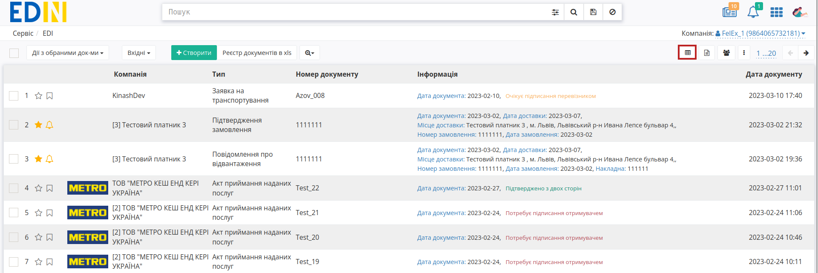
Task: Go to Сервіс breadcrumb
Action: coord(23,33)
